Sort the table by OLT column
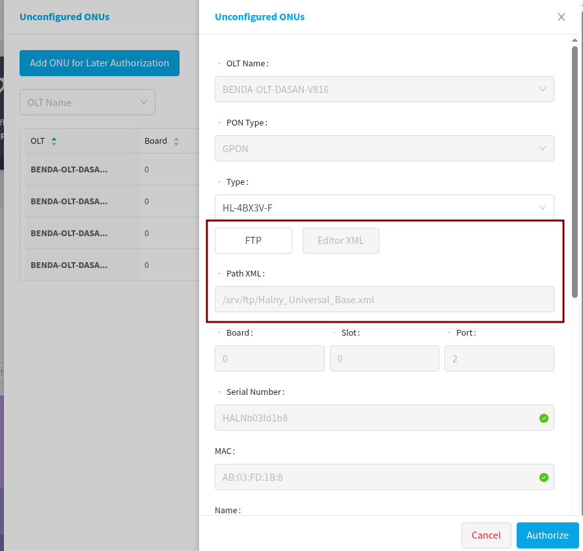This screenshot has height=551, width=583. [54, 141]
